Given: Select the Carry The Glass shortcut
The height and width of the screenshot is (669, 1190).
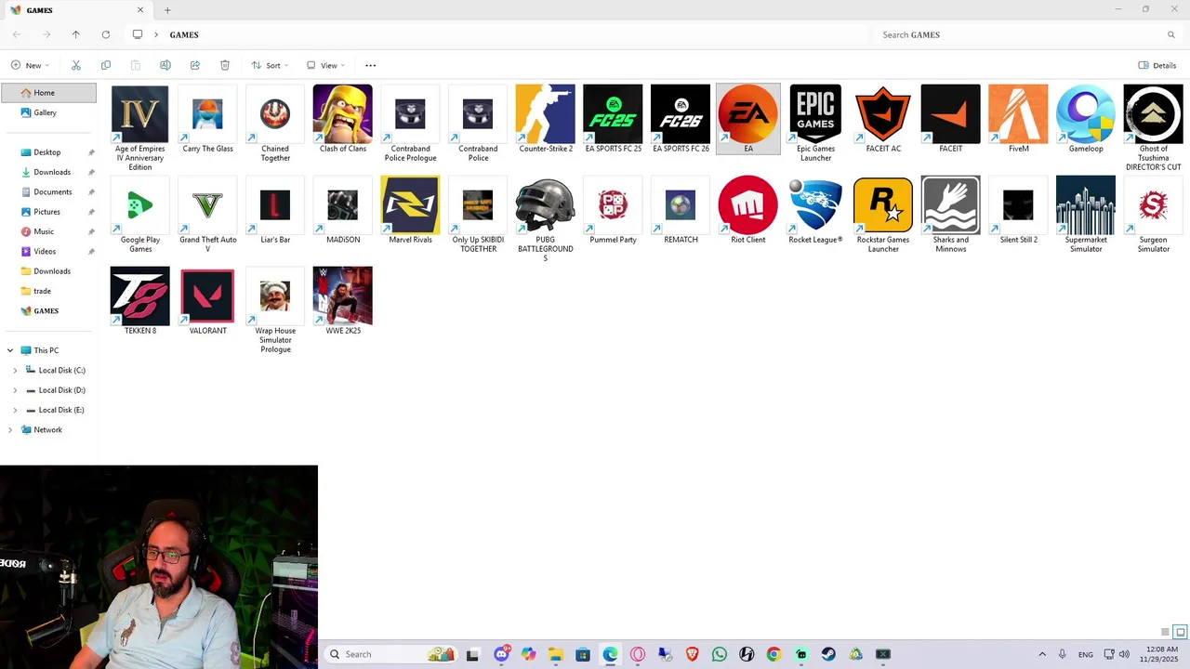Looking at the screenshot, I should pos(207,114).
